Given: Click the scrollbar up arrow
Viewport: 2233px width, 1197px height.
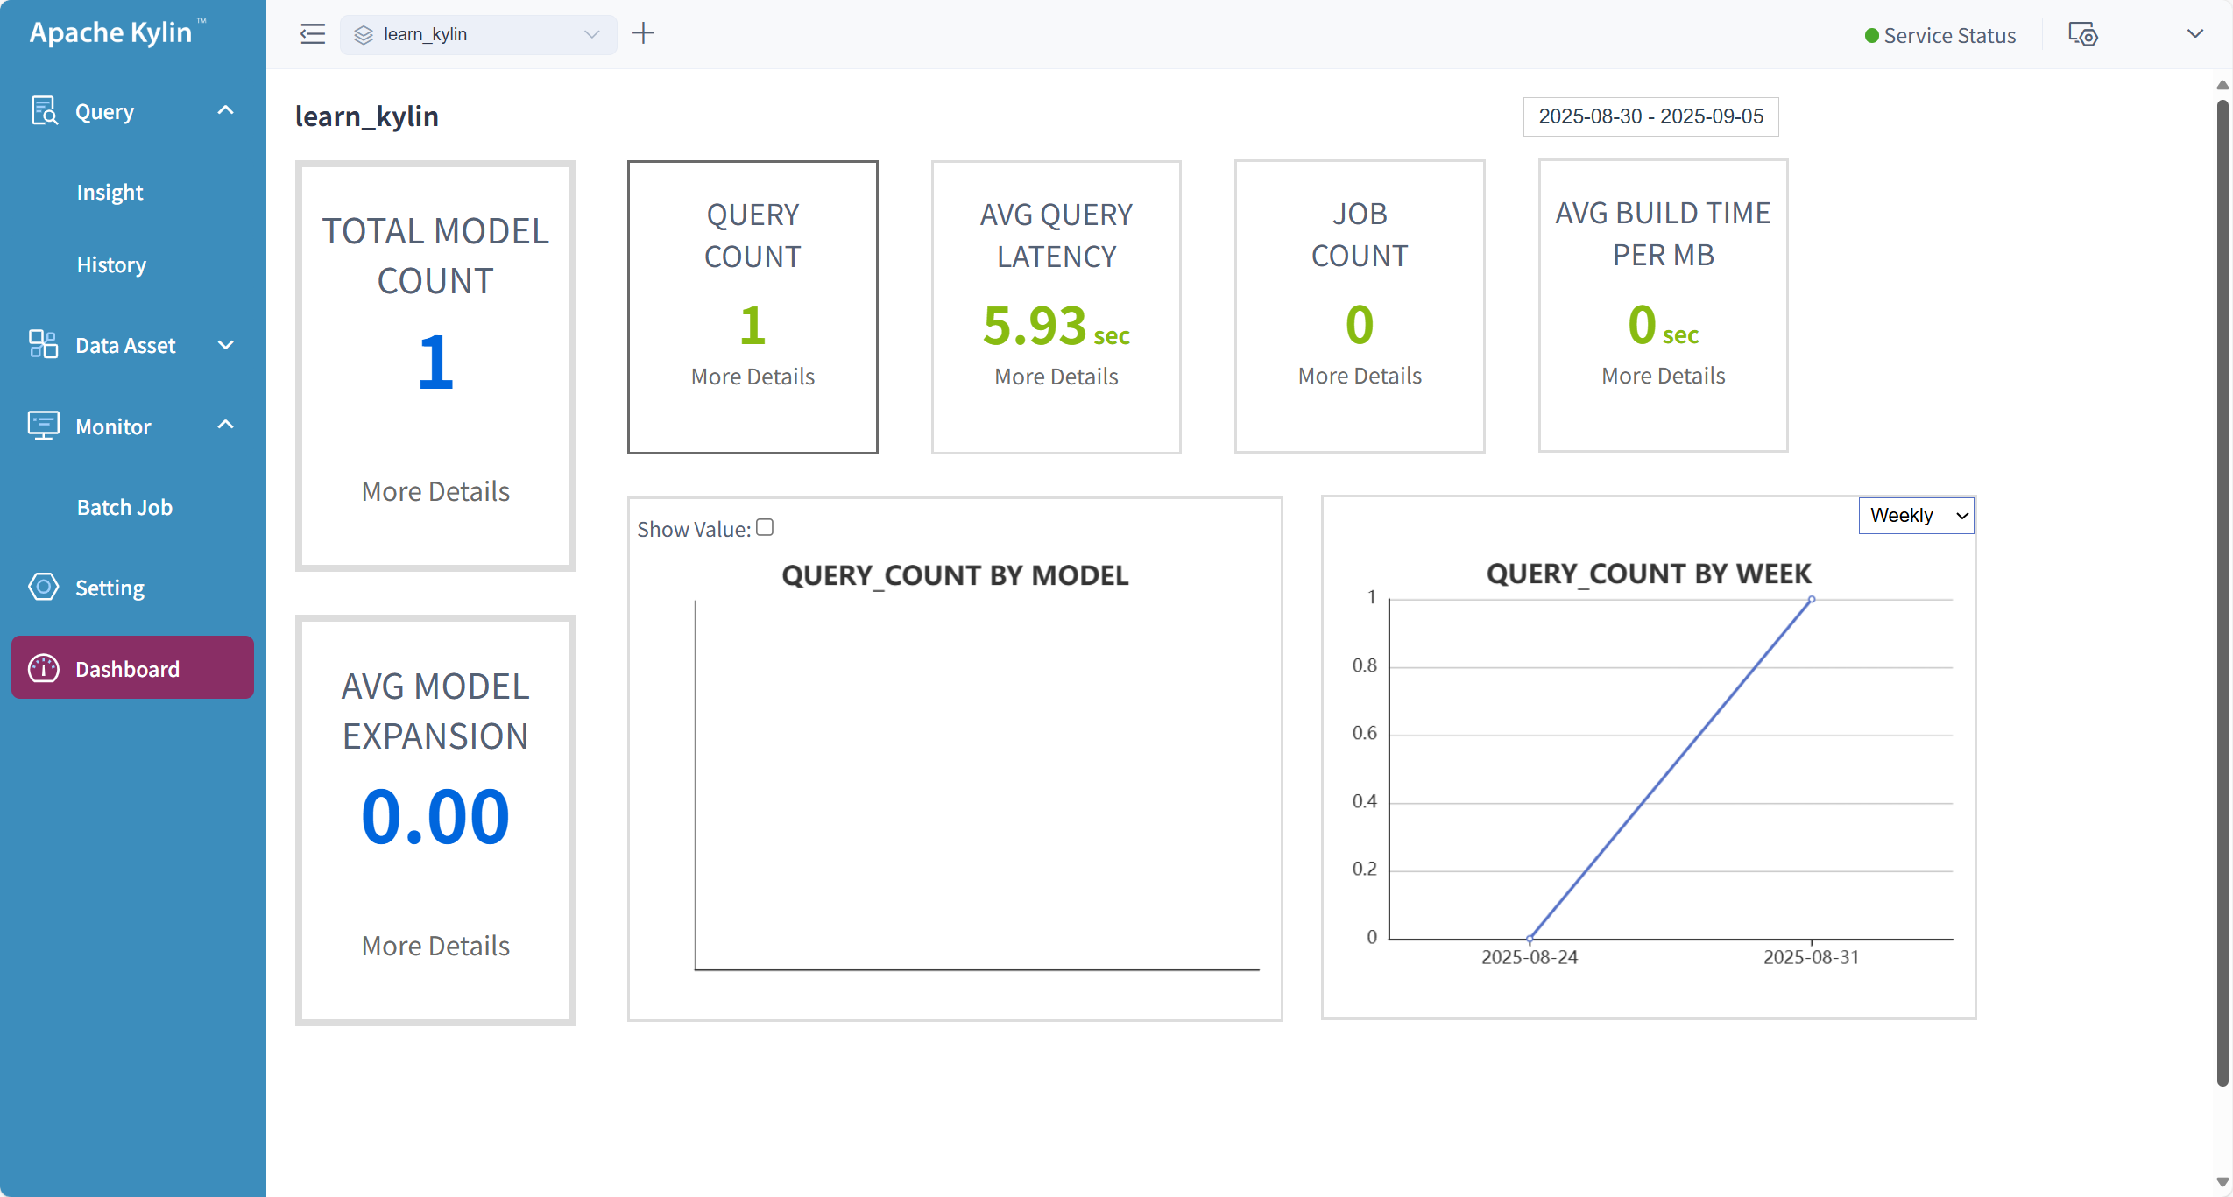Looking at the screenshot, I should [x=2222, y=85].
